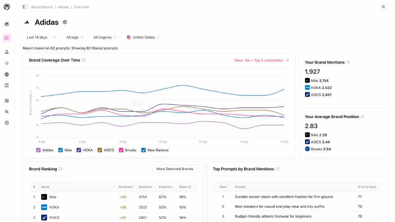The image size is (395, 222).
Task: Toggle the sidebar panel icon
Action: pyautogui.click(x=25, y=7)
